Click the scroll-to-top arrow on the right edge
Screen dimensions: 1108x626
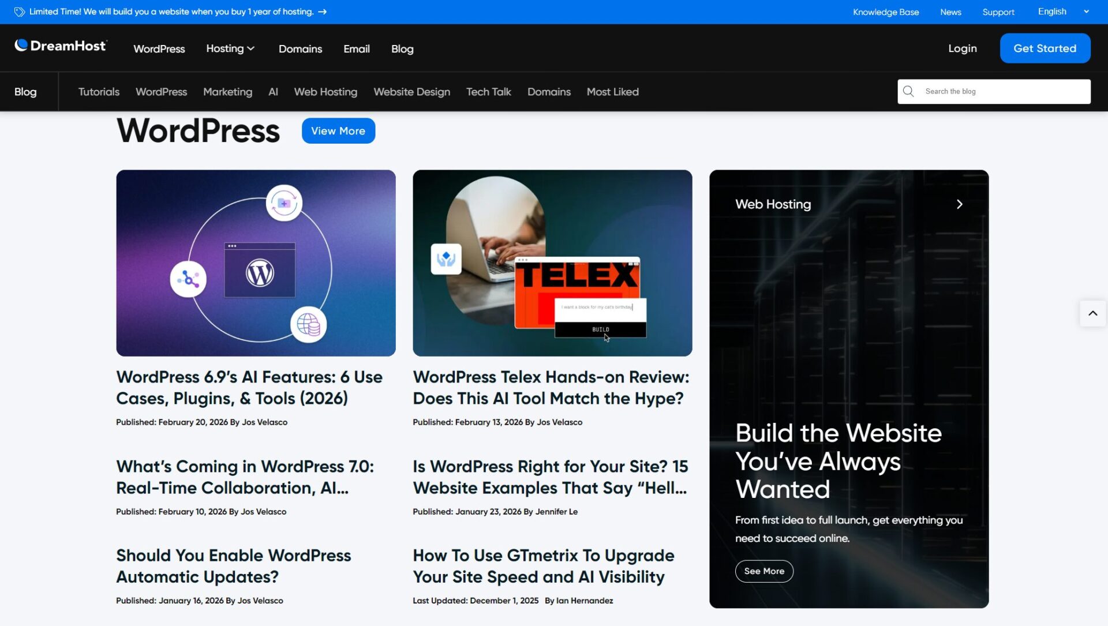tap(1092, 313)
